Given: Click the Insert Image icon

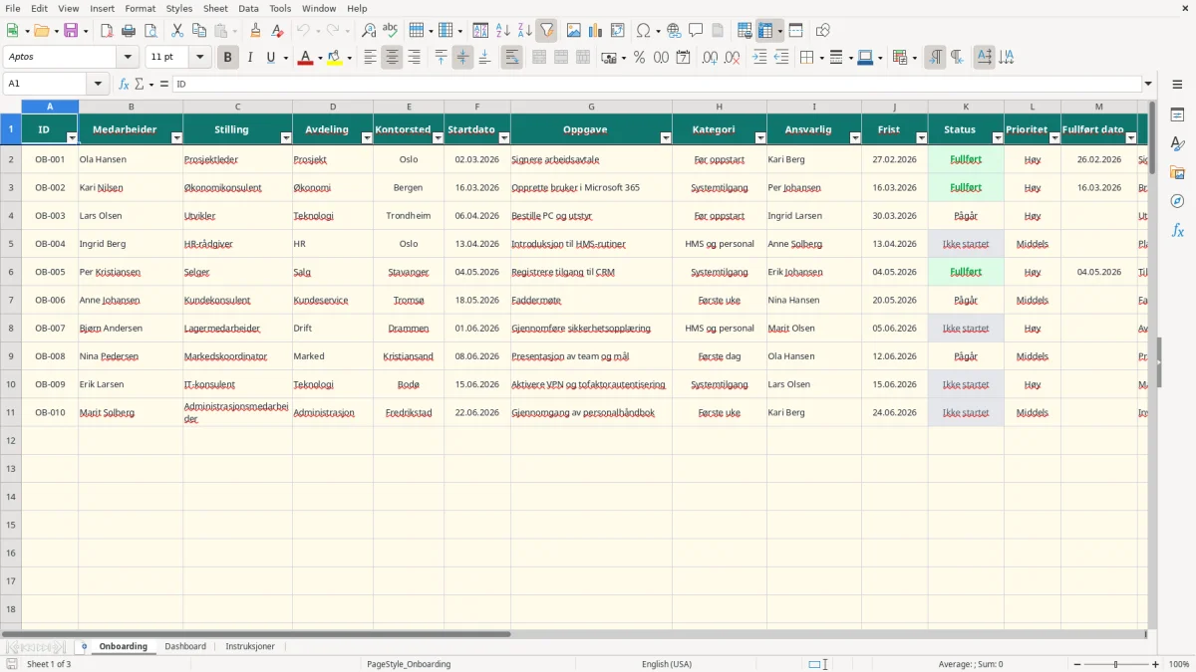Looking at the screenshot, I should (x=574, y=31).
